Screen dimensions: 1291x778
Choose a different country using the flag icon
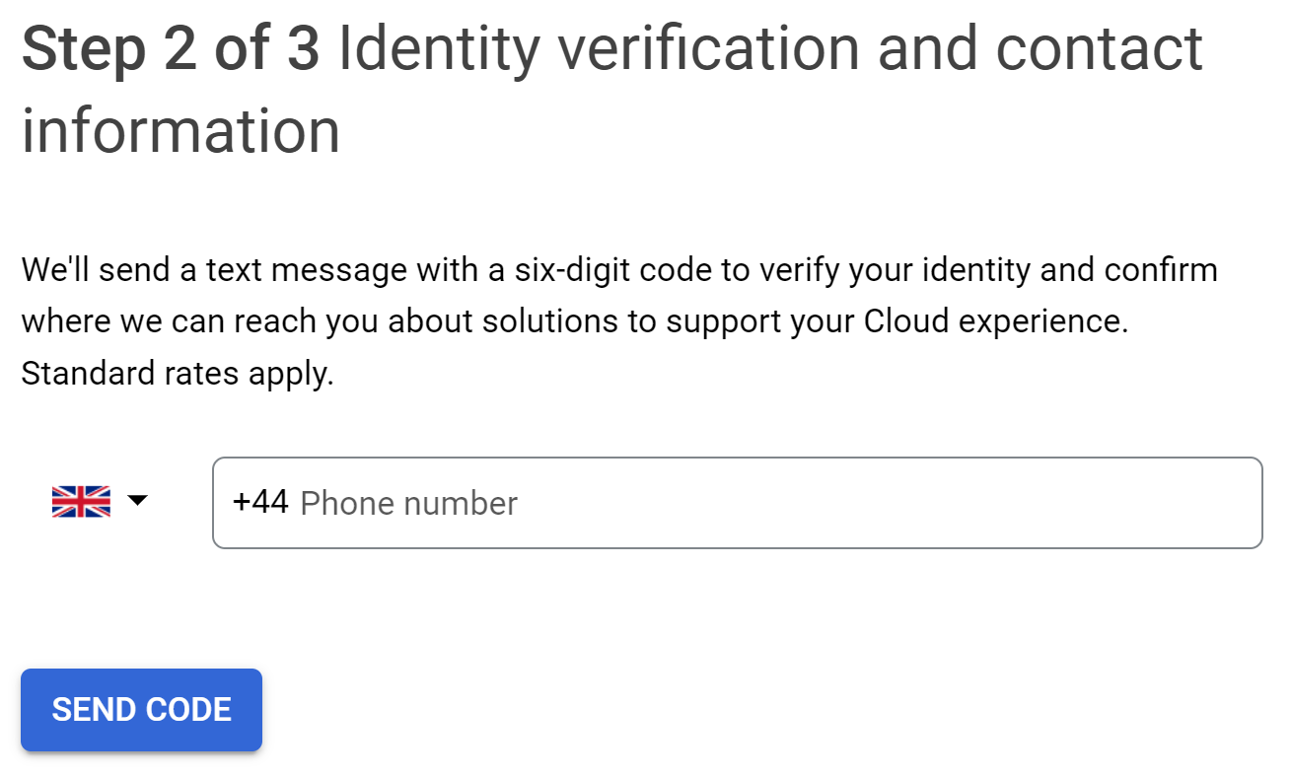click(x=80, y=499)
